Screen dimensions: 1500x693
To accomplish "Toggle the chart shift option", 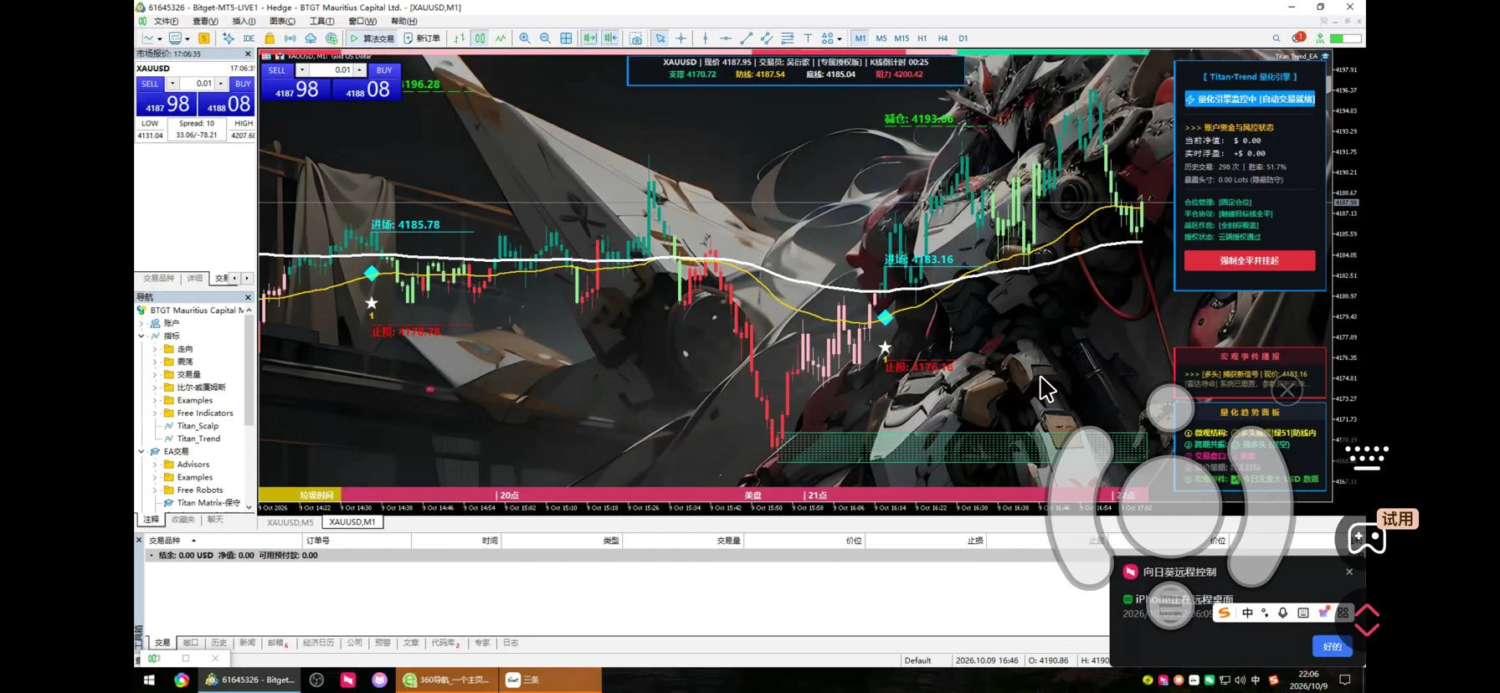I will click(x=610, y=38).
